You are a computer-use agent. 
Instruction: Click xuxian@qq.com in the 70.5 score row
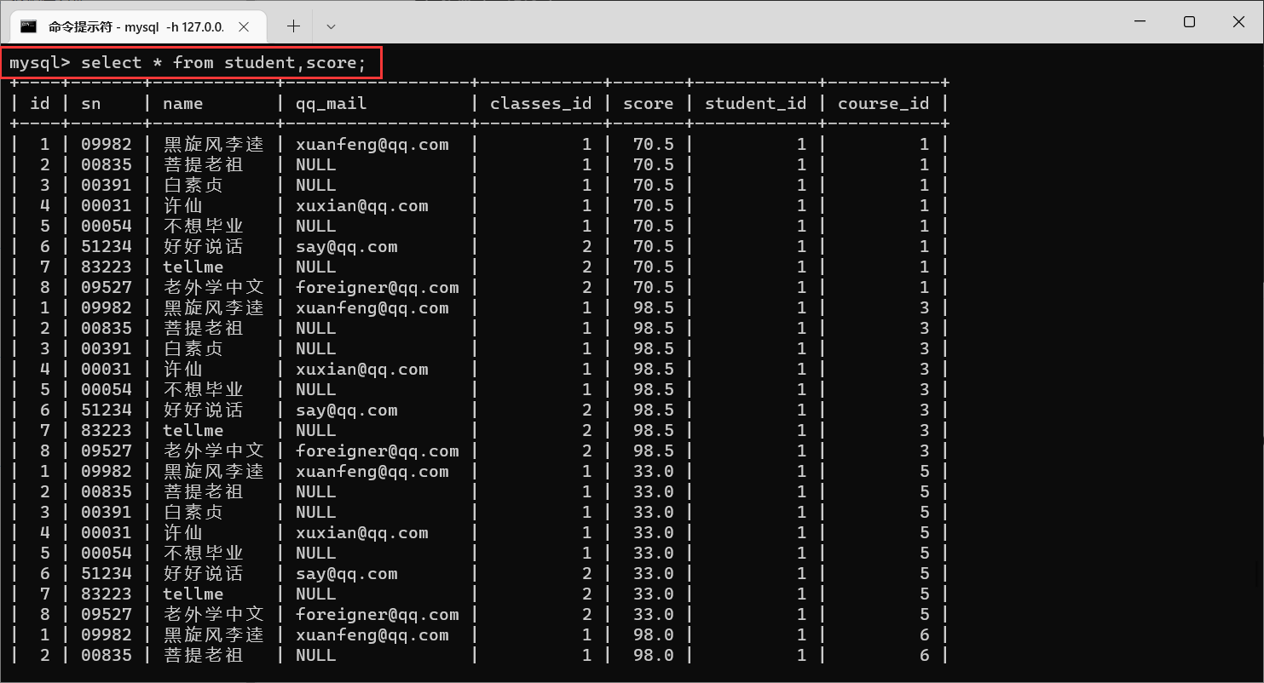coord(362,205)
